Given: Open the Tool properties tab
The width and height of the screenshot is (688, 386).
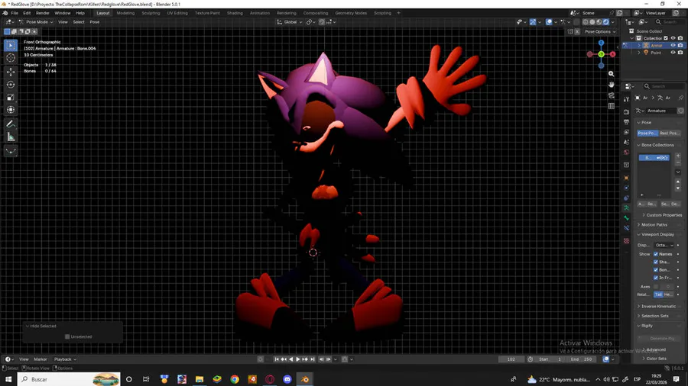Looking at the screenshot, I should 627,99.
